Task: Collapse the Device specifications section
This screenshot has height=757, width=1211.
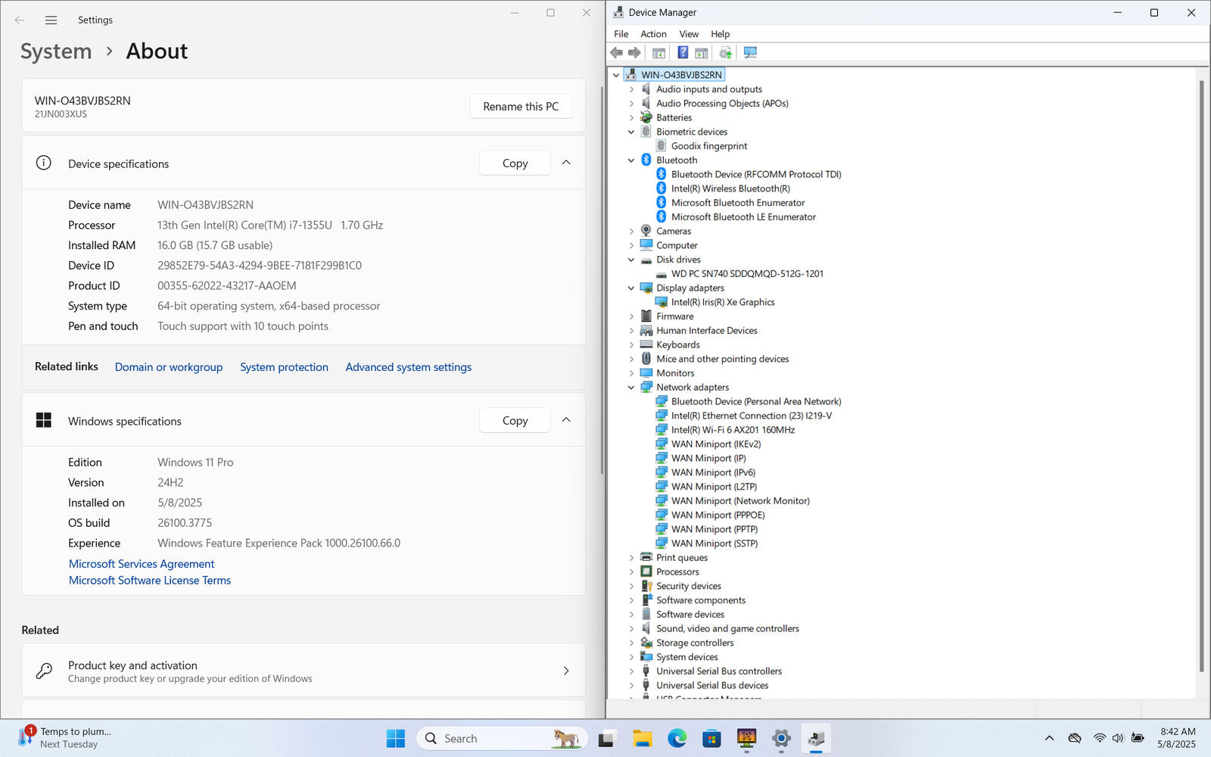Action: pyautogui.click(x=566, y=163)
